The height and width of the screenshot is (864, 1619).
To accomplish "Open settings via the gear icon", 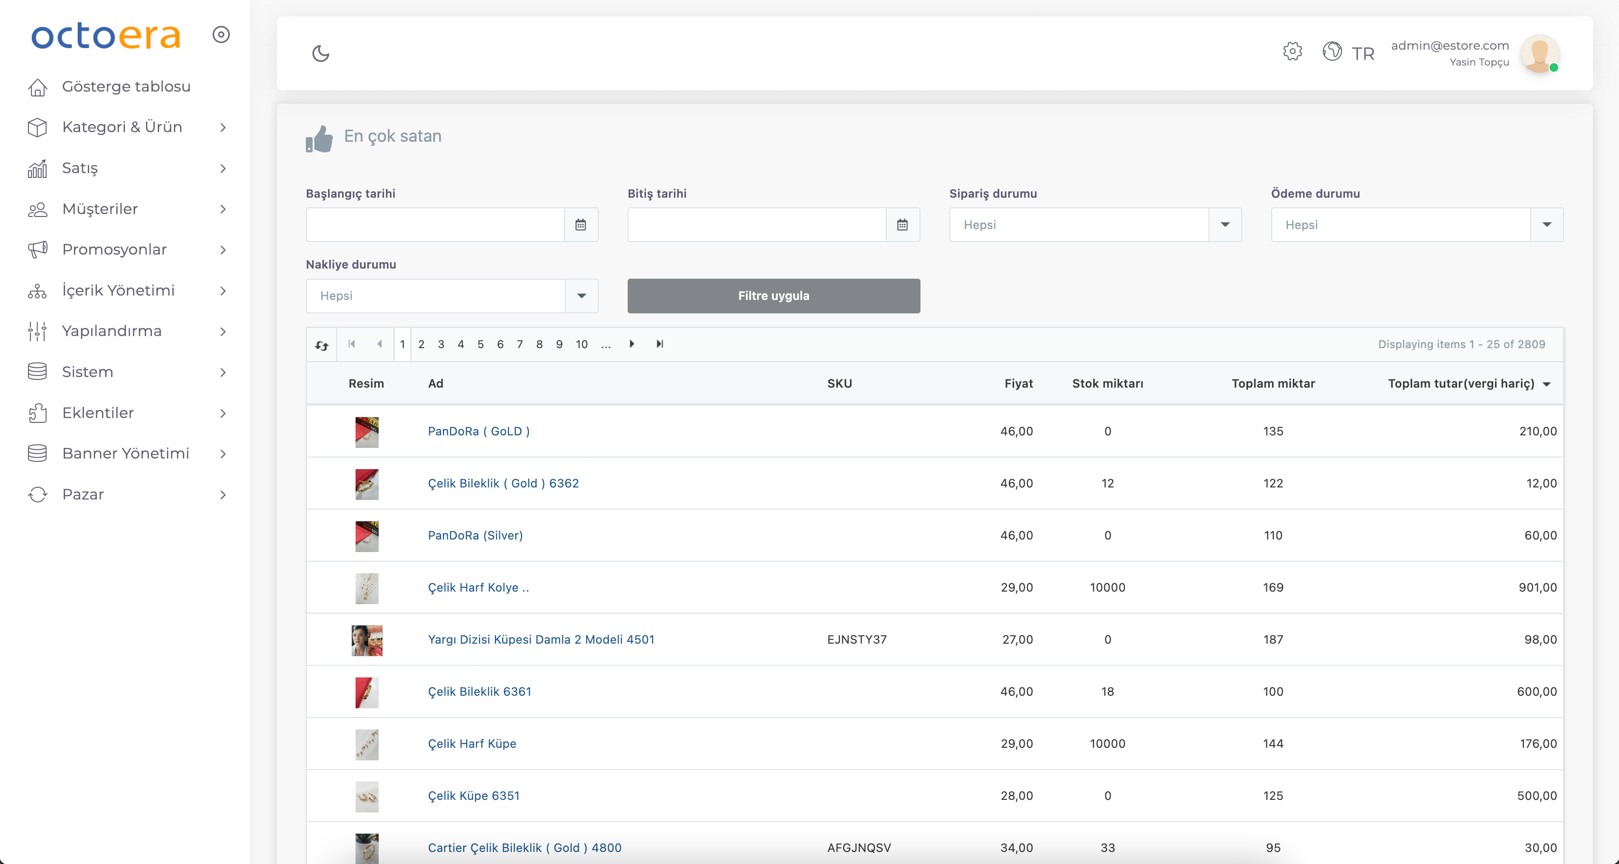I will 1292,52.
